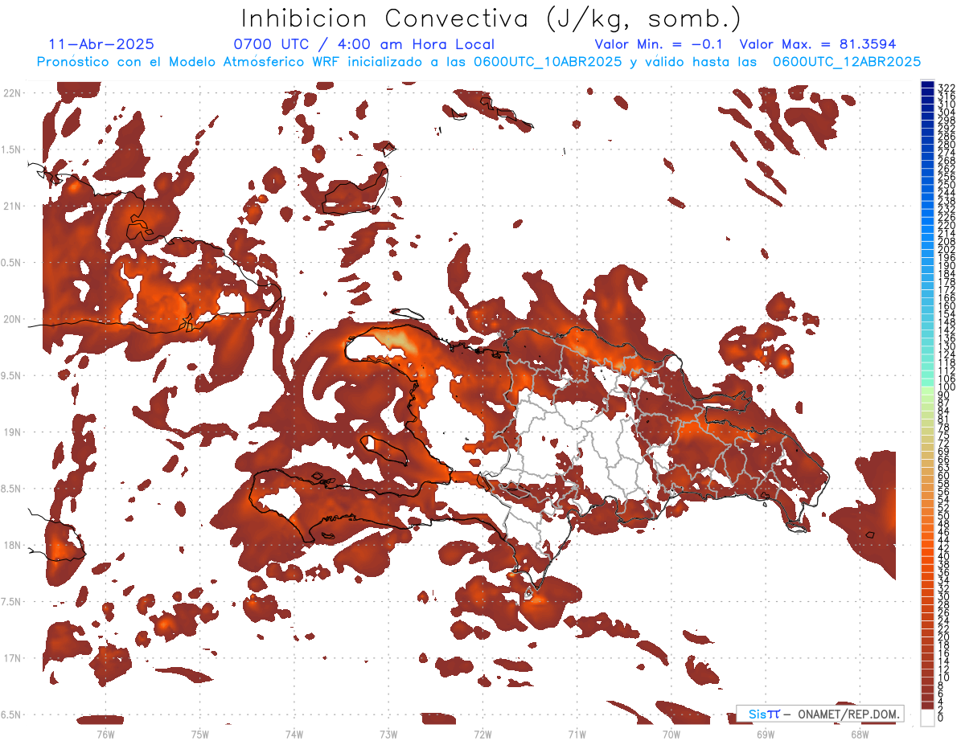Click the '70W' longitude axis label
The width and height of the screenshot is (965, 745).
coord(671,734)
